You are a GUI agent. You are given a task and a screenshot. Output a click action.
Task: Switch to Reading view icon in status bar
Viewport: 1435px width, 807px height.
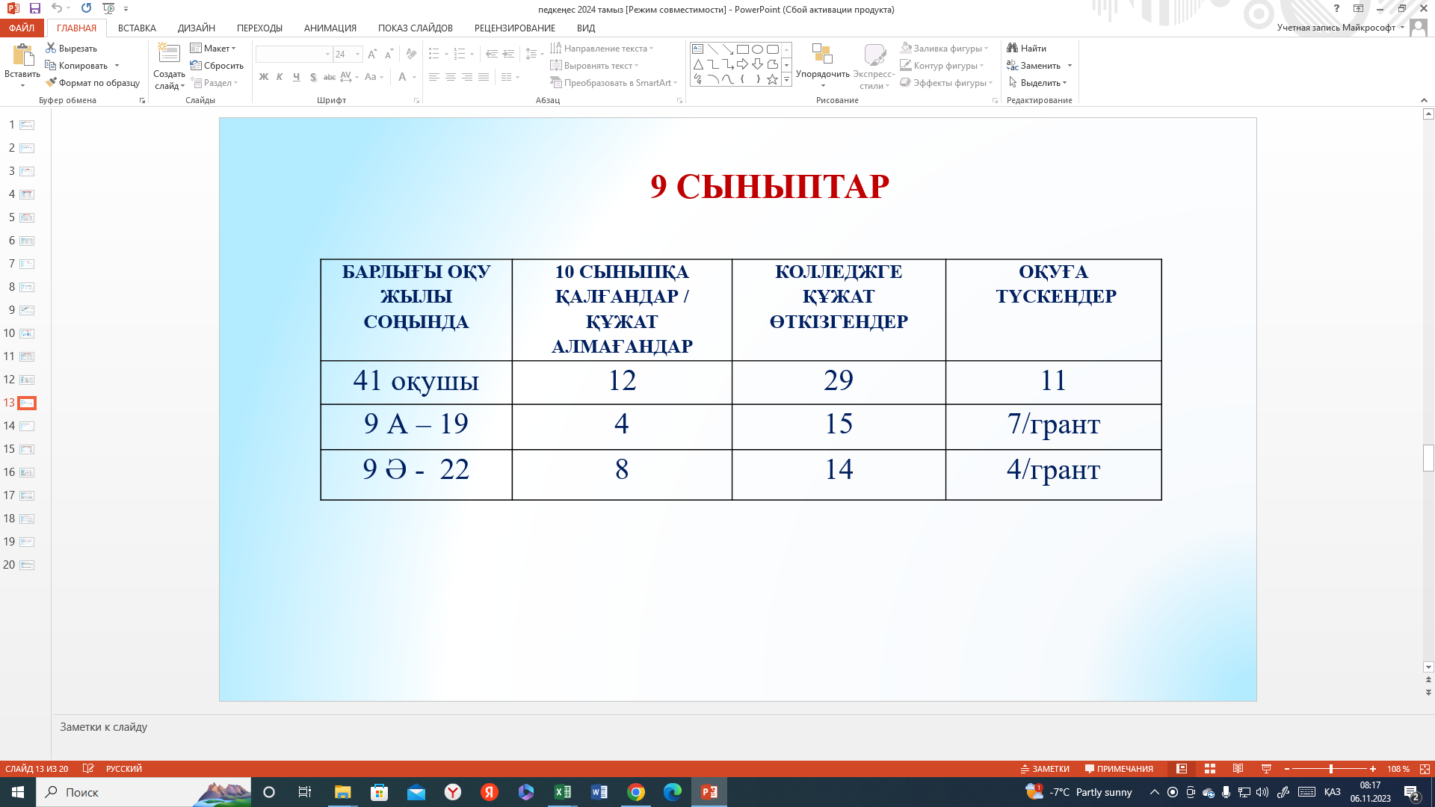pos(1238,769)
